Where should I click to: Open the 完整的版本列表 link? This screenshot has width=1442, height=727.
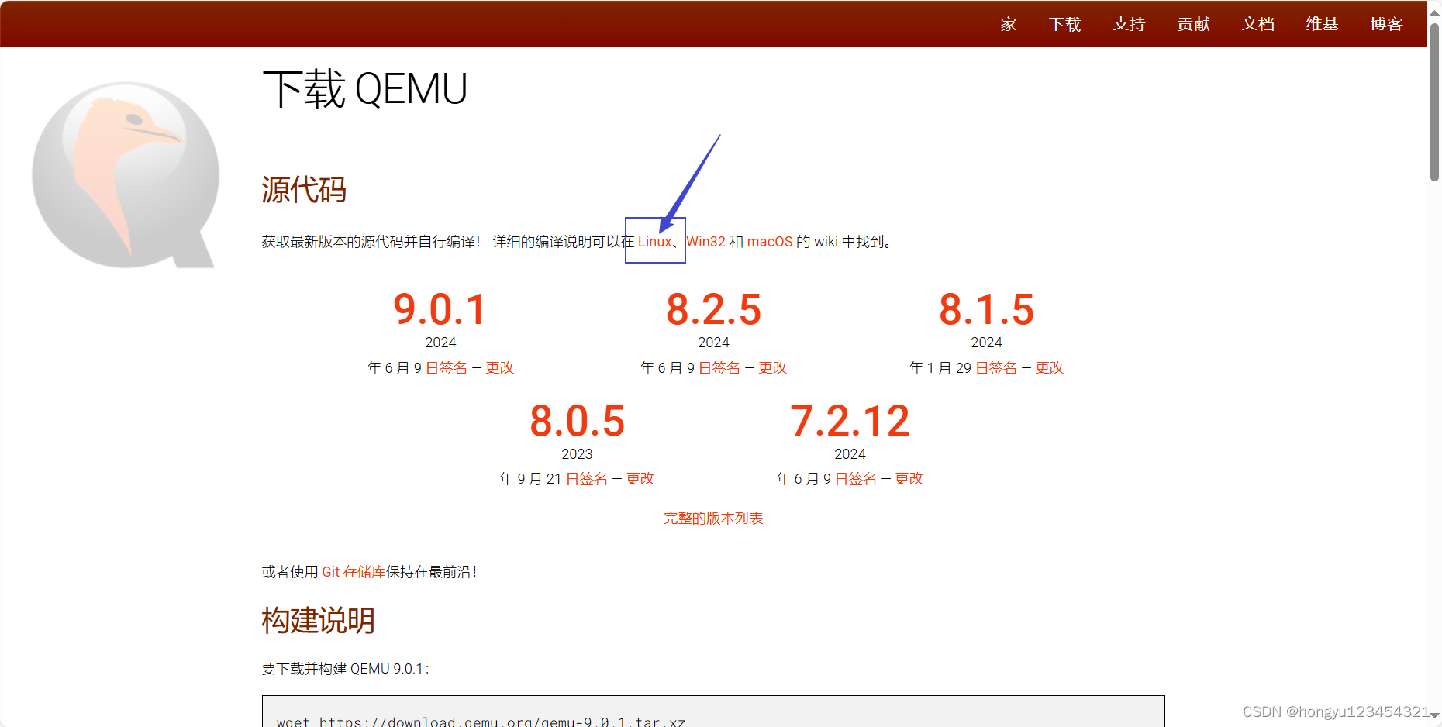713,519
